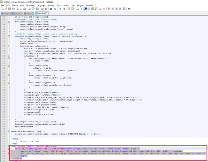Click 'AdobeAn.compositionLoaded(lib.properties.id);' line

pyautogui.click(x=41, y=124)
